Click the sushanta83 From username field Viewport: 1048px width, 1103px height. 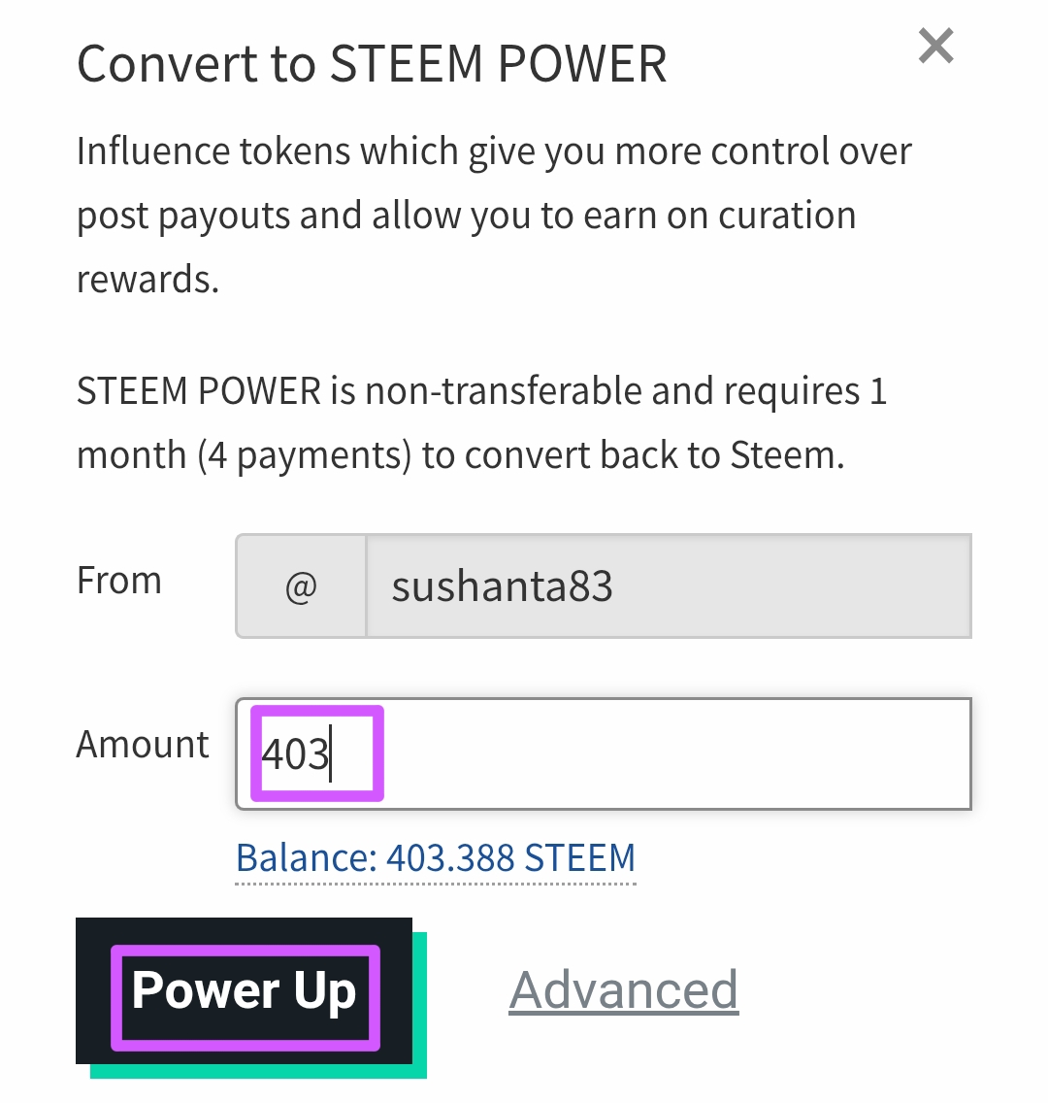coord(669,586)
